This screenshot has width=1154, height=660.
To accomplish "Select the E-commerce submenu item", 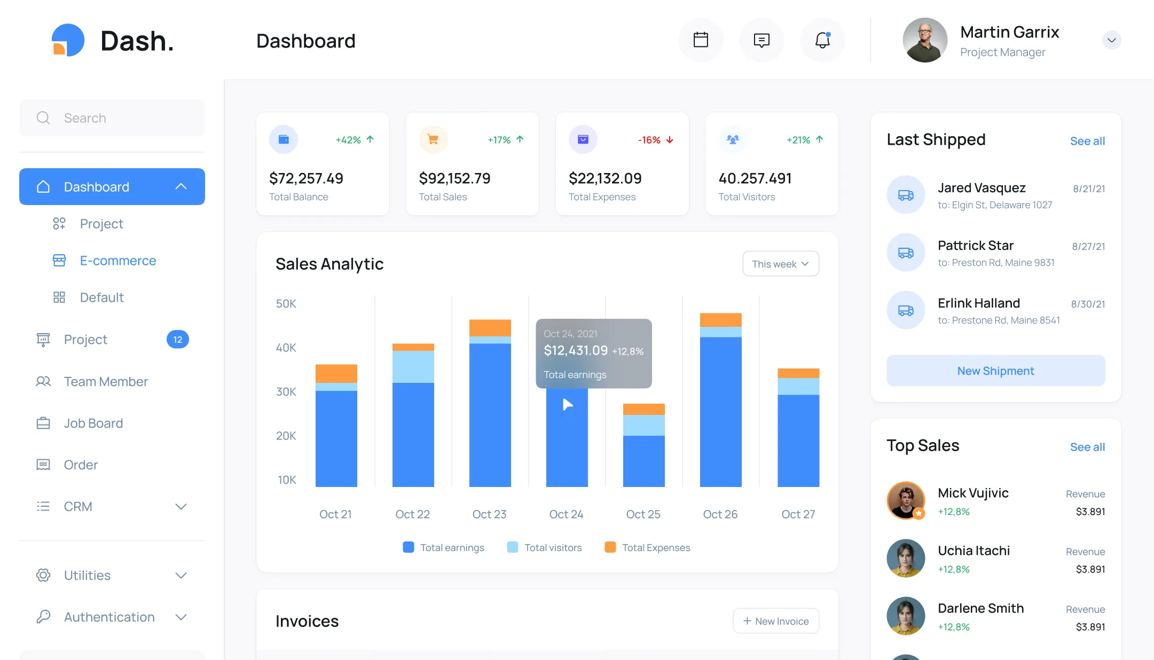I will 118,260.
